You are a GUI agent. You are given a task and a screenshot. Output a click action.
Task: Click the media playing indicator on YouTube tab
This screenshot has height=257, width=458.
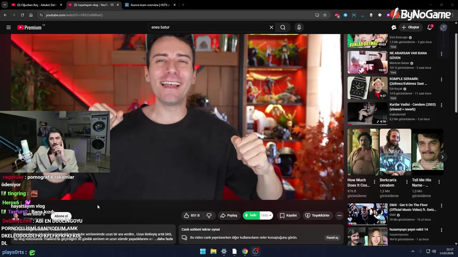(112, 5)
